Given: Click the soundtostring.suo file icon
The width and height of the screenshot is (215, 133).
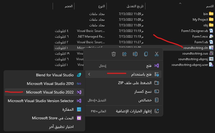Looking at the screenshot, I should [x=211, y=53].
